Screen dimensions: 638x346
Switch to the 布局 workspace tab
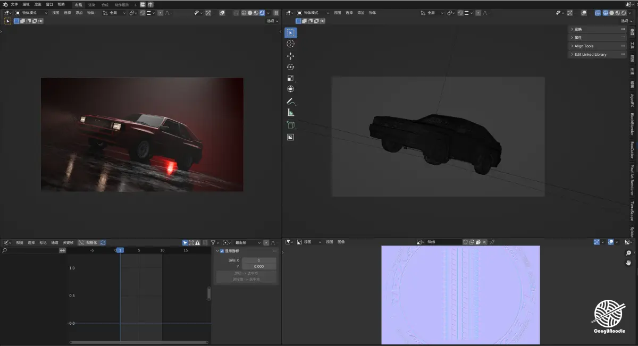click(78, 5)
